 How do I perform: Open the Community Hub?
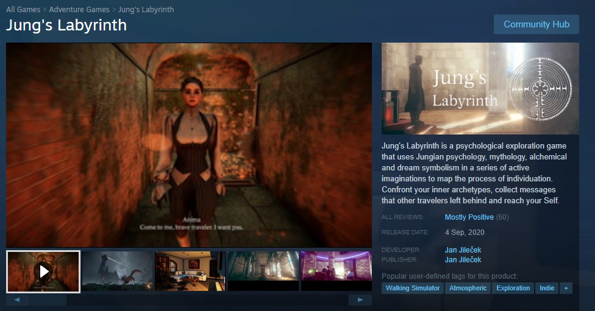click(x=536, y=24)
